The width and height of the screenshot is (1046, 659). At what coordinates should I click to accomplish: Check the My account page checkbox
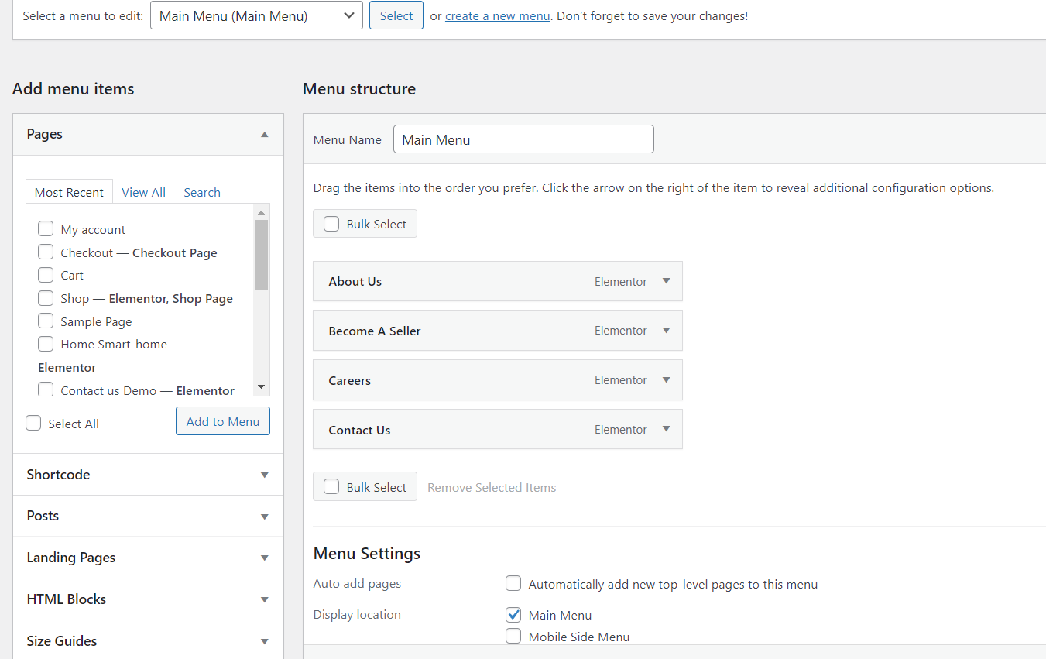point(46,229)
